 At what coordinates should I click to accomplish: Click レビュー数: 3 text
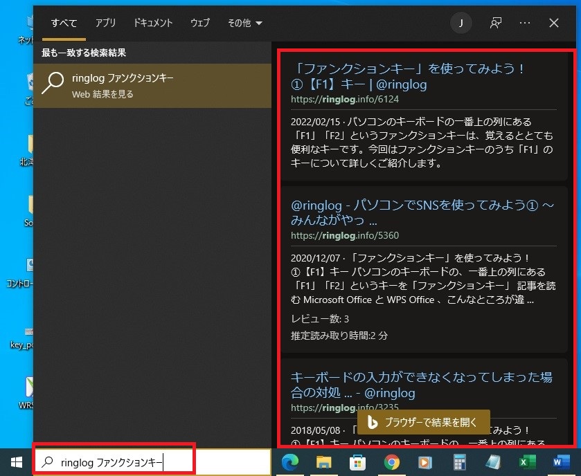pos(320,319)
